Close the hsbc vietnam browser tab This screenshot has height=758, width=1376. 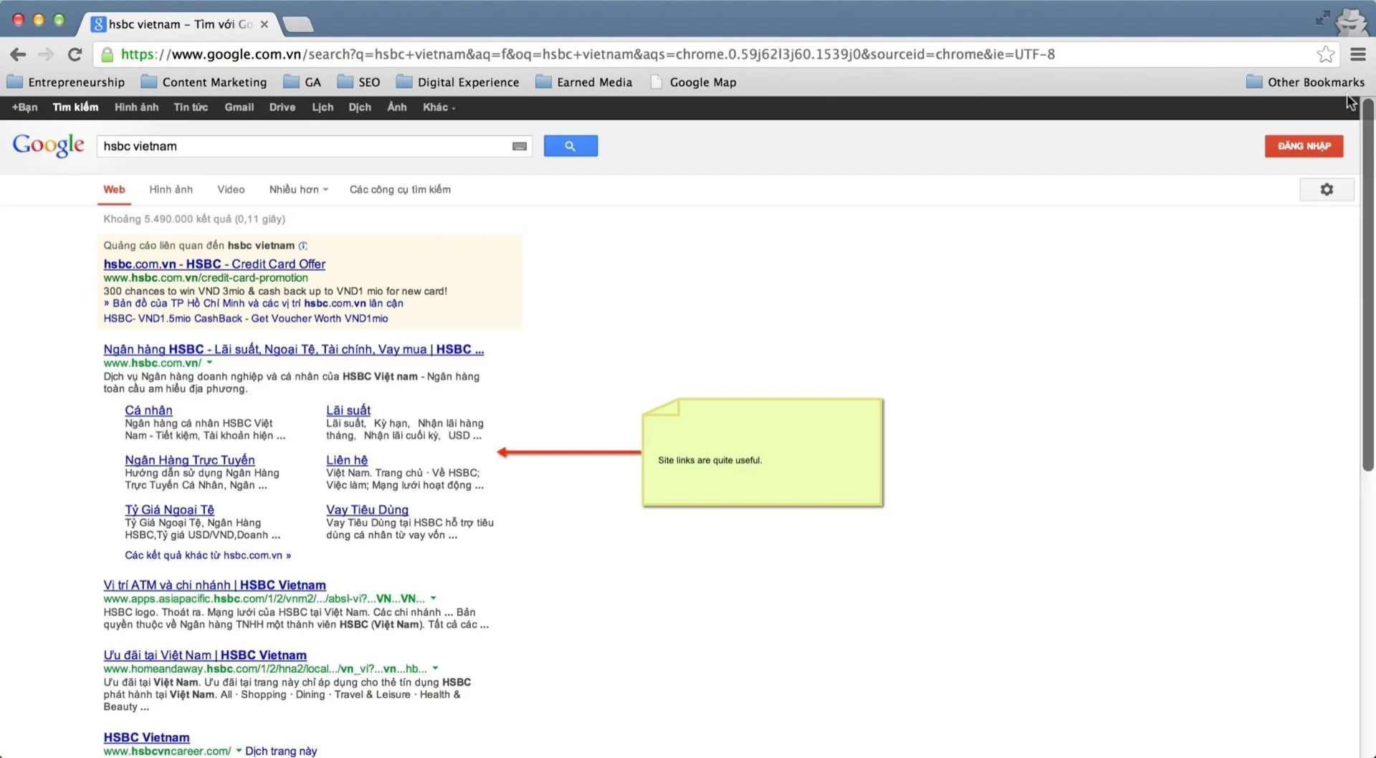(x=264, y=24)
